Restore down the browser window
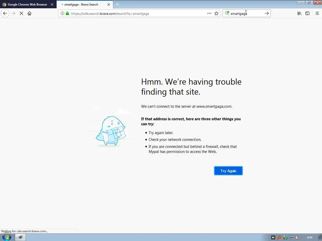The height and width of the screenshot is (241, 322). pos(309,3)
